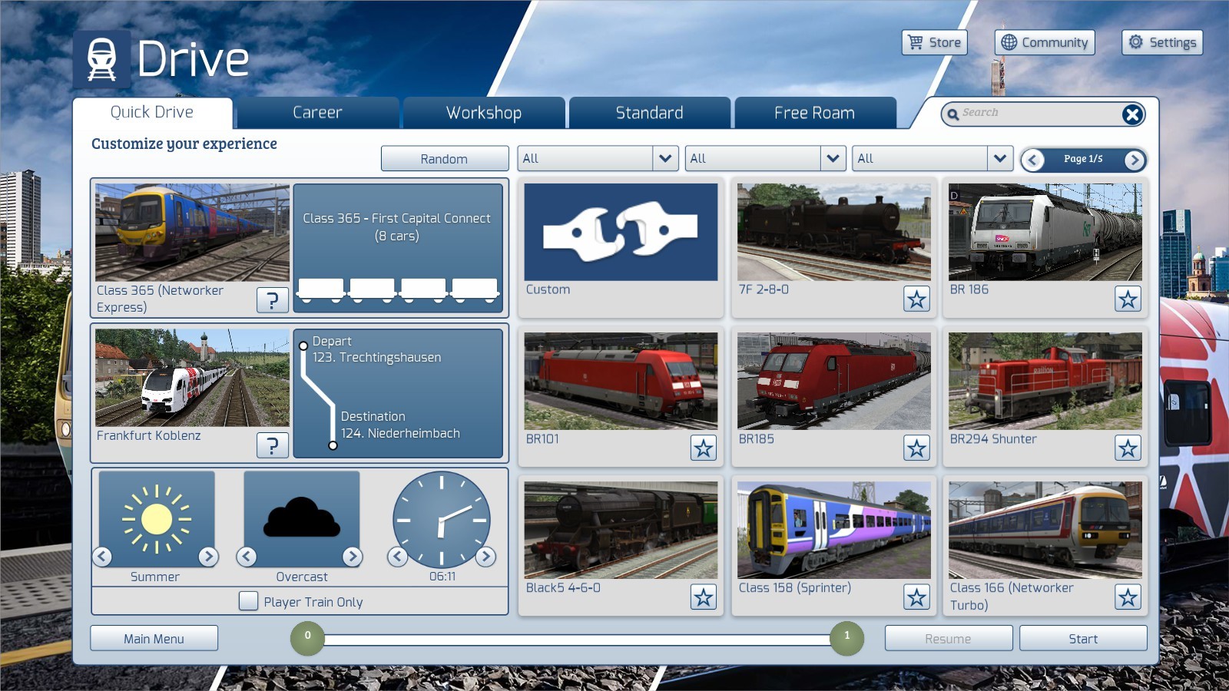Image resolution: width=1229 pixels, height=691 pixels.
Task: Clear search with the X icon
Action: point(1131,115)
